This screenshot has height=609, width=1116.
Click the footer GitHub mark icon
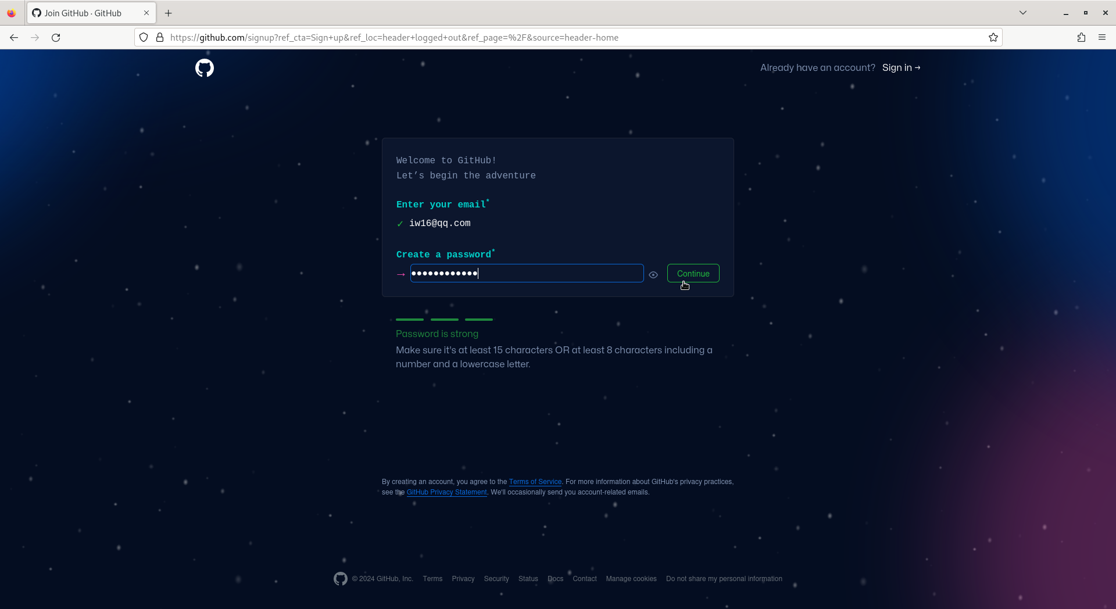(x=341, y=579)
